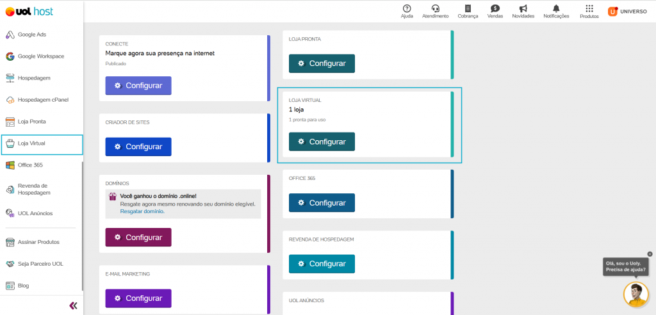The image size is (656, 315).
Task: Select Loja Virtual menu label
Action: tap(31, 143)
